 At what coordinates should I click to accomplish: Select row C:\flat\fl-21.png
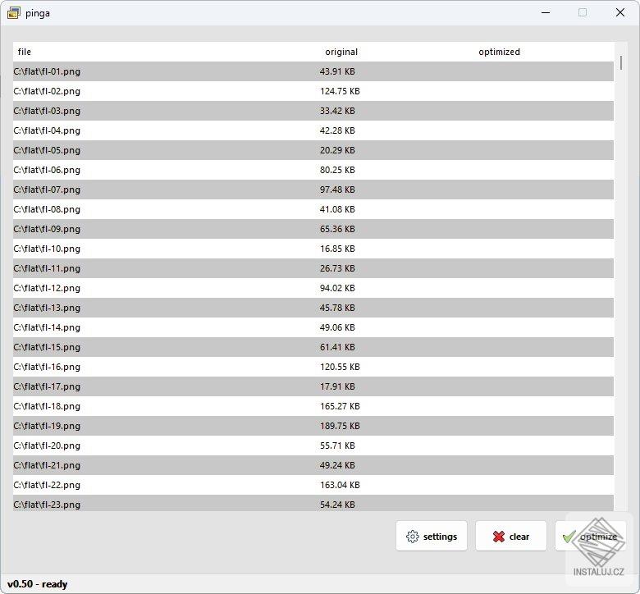point(313,465)
